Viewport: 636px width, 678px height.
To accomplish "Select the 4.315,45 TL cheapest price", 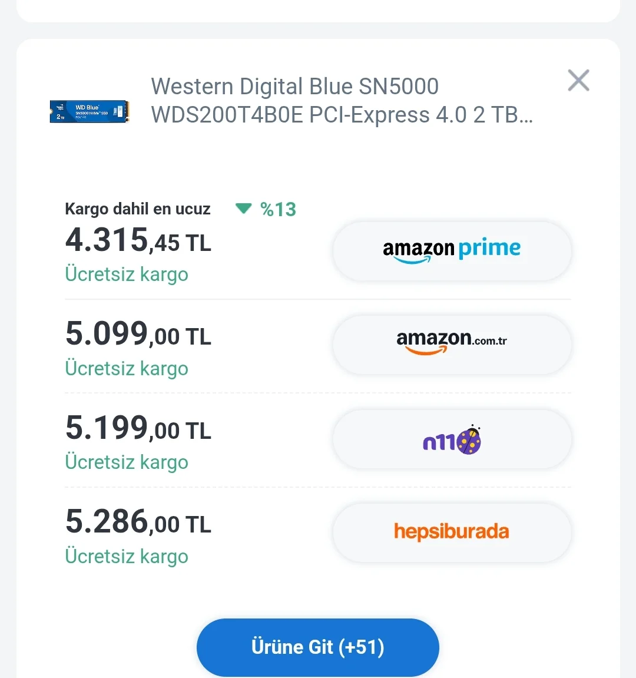I will [138, 241].
